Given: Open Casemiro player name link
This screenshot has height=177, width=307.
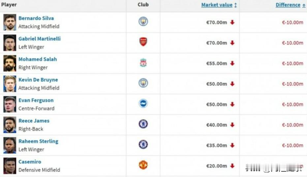Looking at the screenshot, I should 30,162.
